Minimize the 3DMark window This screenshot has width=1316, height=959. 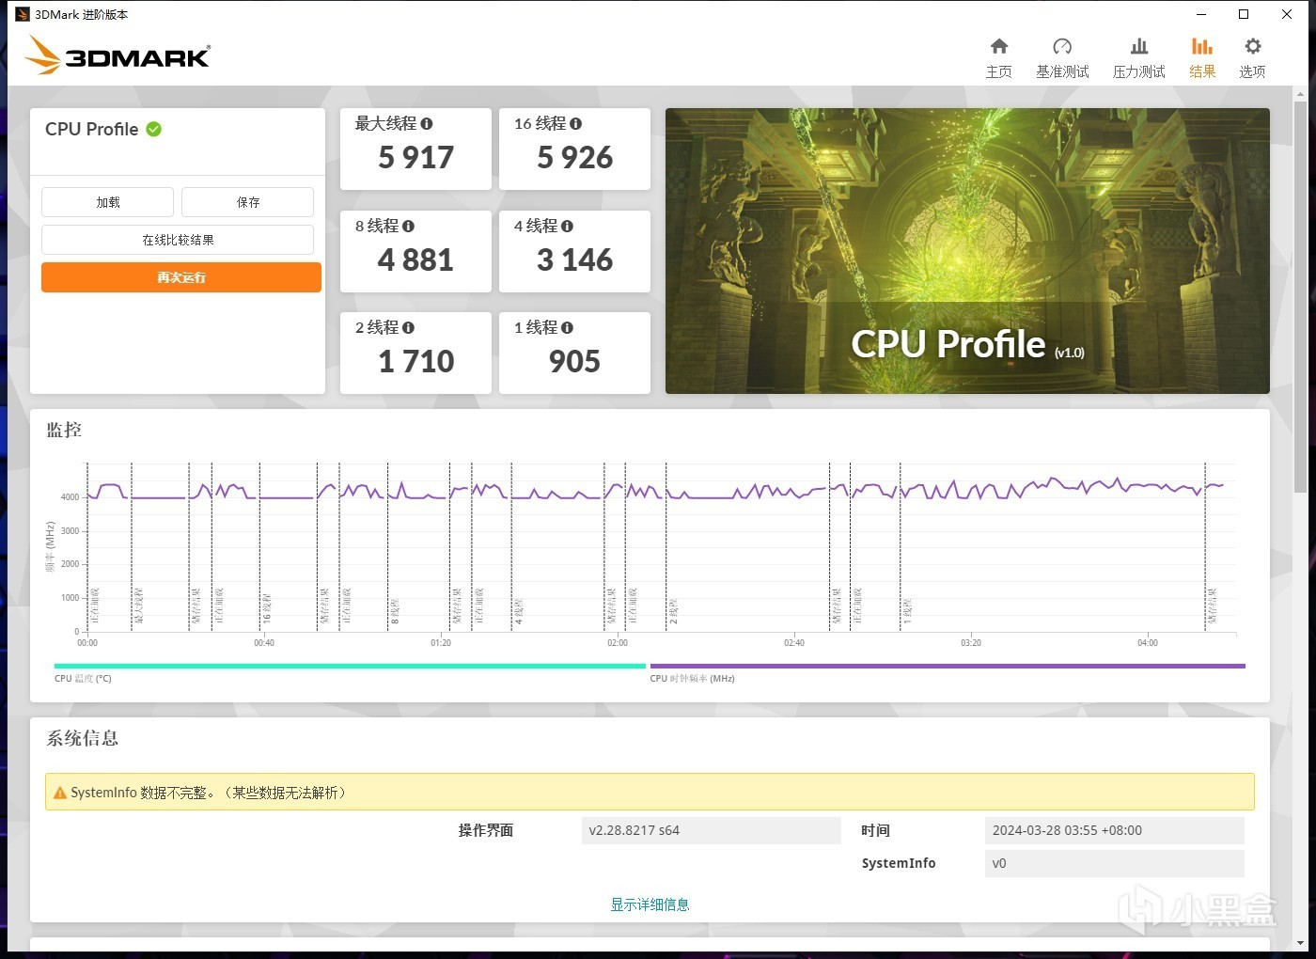point(1201,14)
